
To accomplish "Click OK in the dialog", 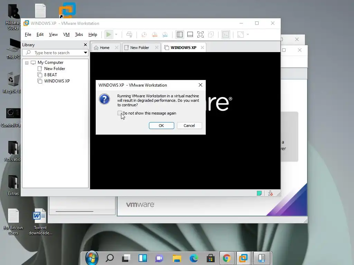I will click(161, 126).
